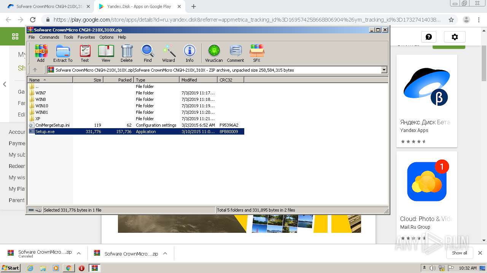This screenshot has height=273, width=487.
Task: Open Find in WinRAR toolbar
Action: (148, 53)
